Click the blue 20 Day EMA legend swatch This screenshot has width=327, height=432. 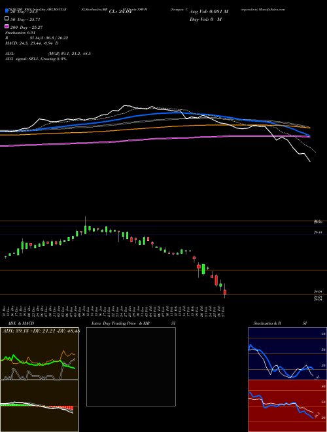click(7, 10)
